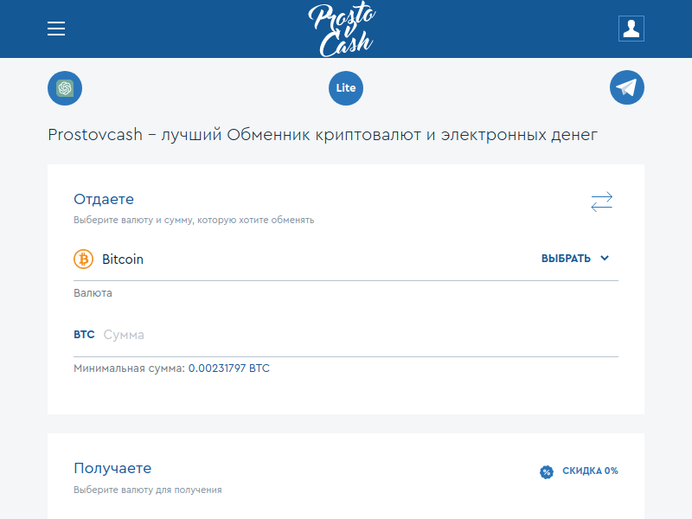
Task: Open the Telegram channel icon
Action: (x=626, y=88)
